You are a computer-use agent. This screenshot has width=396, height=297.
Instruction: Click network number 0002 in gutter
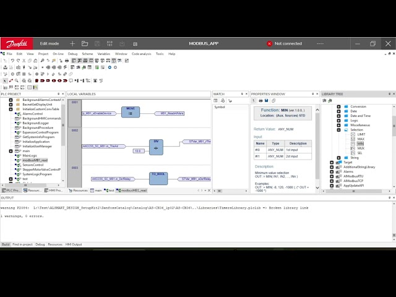(75, 131)
